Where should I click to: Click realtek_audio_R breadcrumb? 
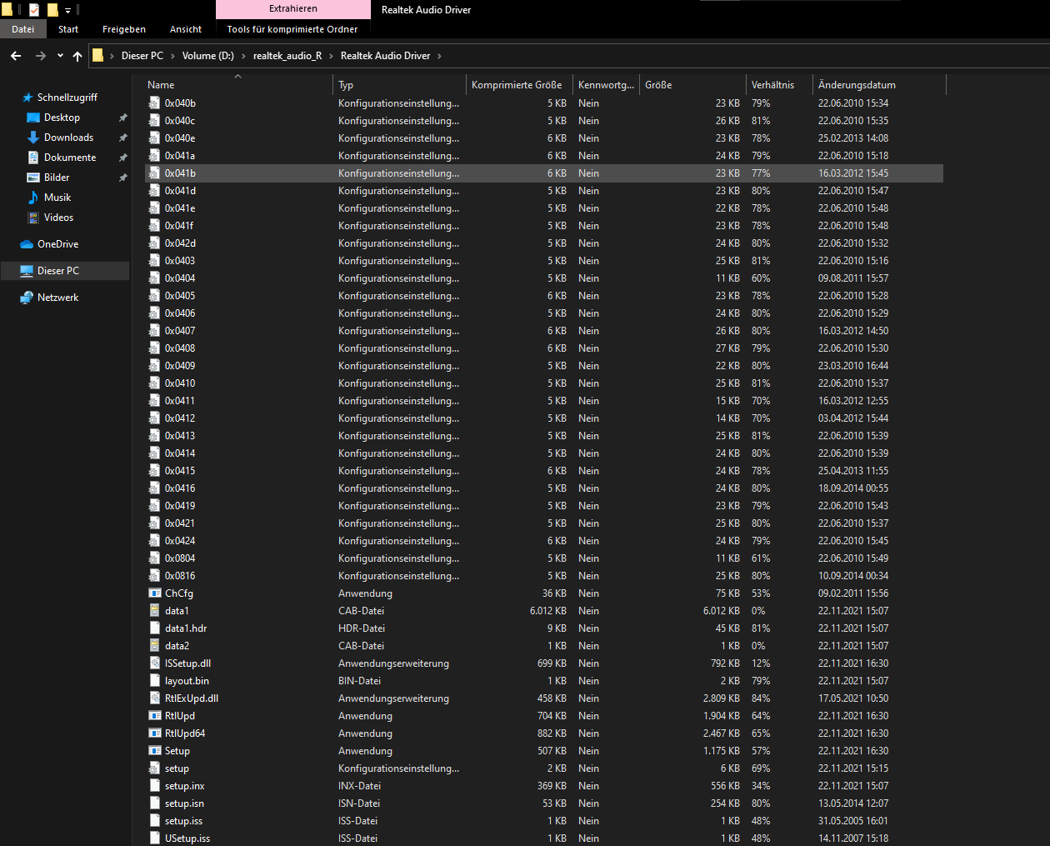[287, 56]
